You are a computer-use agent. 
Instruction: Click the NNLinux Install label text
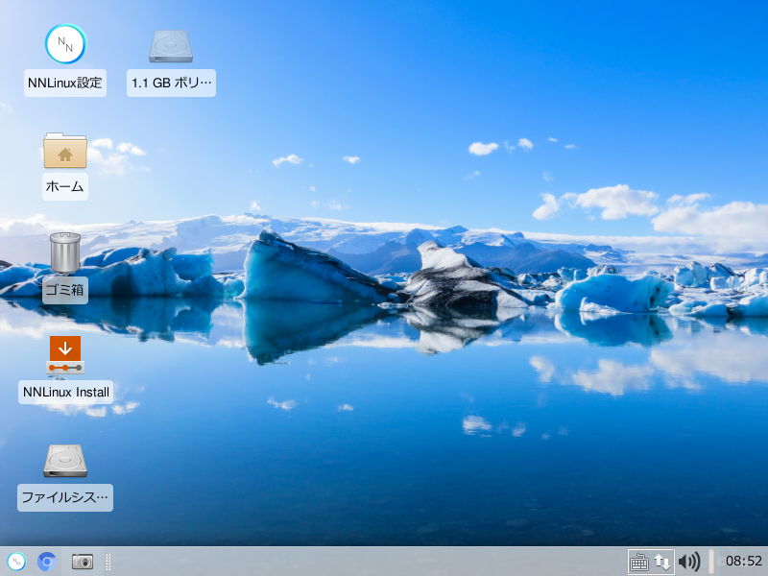tap(65, 393)
